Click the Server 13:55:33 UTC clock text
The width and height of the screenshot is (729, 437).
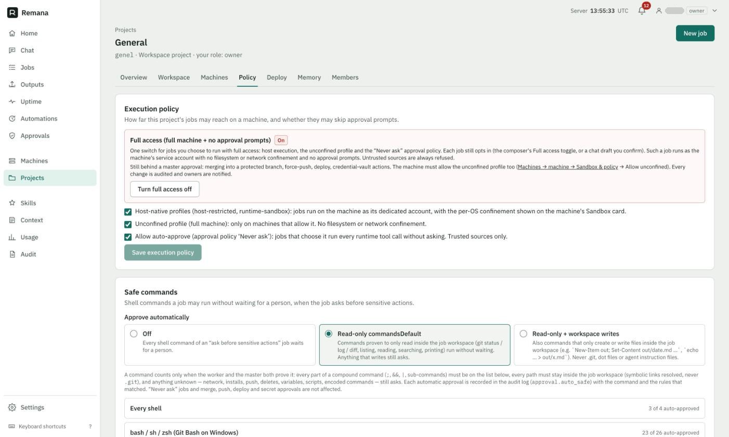(599, 10)
